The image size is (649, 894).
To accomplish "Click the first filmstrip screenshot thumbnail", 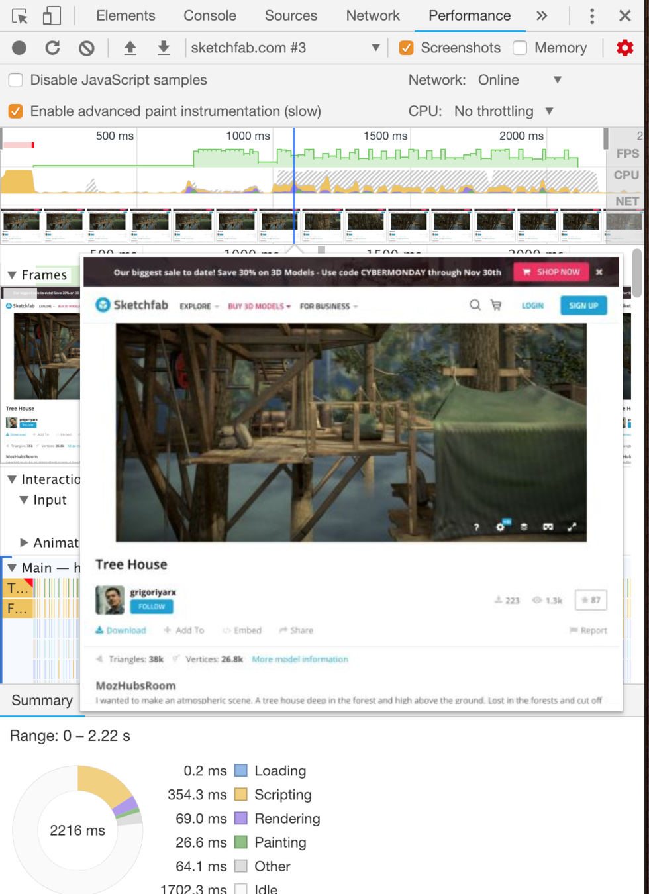I will (21, 225).
